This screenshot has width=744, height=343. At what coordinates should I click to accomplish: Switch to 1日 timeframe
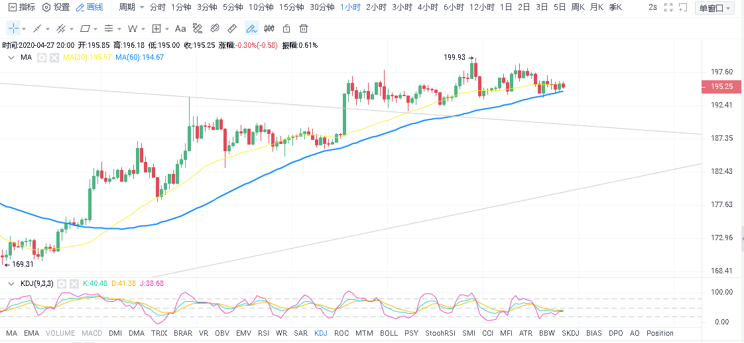tap(507, 7)
